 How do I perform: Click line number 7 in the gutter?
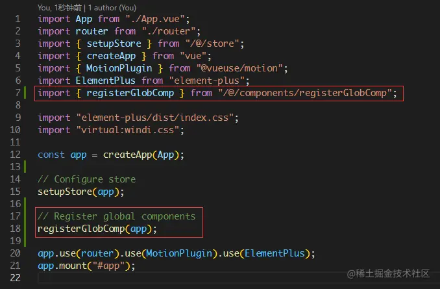[18, 93]
